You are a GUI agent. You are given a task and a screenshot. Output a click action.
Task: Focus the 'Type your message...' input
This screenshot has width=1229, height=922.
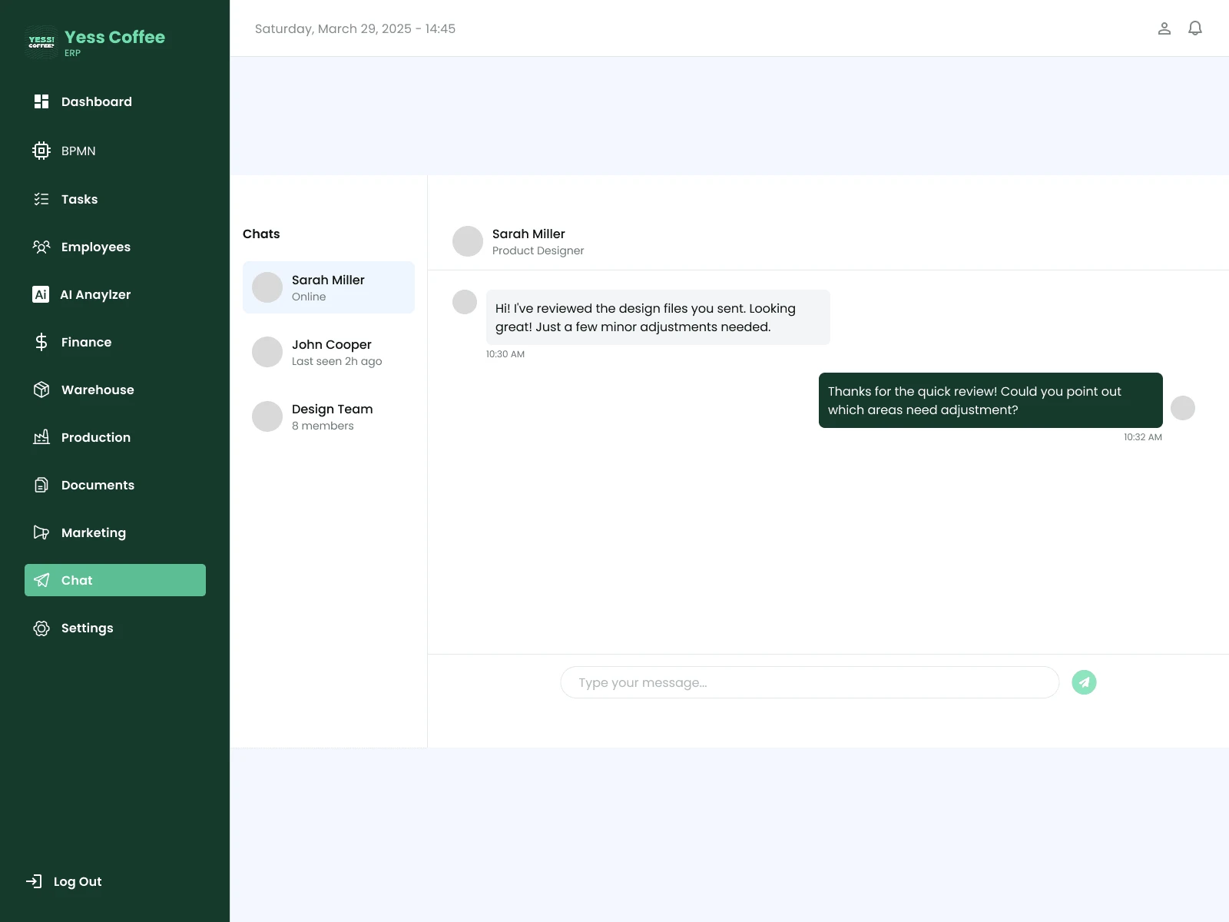tap(810, 682)
